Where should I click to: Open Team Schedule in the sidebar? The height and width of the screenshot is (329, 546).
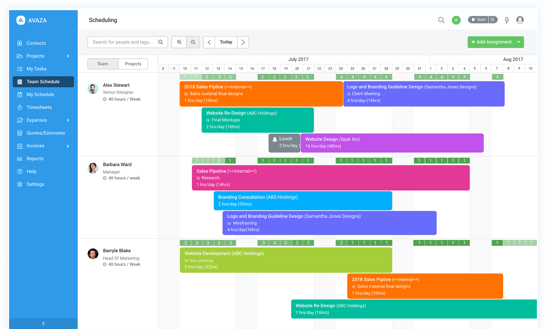pos(43,82)
